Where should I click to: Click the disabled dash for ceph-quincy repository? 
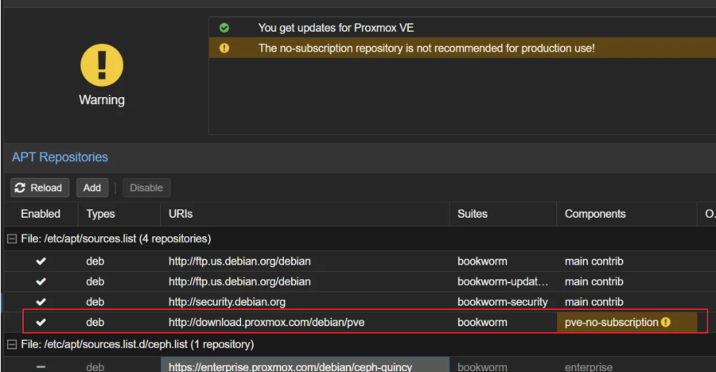(41, 366)
